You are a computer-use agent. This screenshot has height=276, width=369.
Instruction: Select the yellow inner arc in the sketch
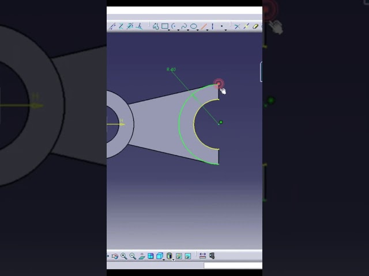pos(194,124)
